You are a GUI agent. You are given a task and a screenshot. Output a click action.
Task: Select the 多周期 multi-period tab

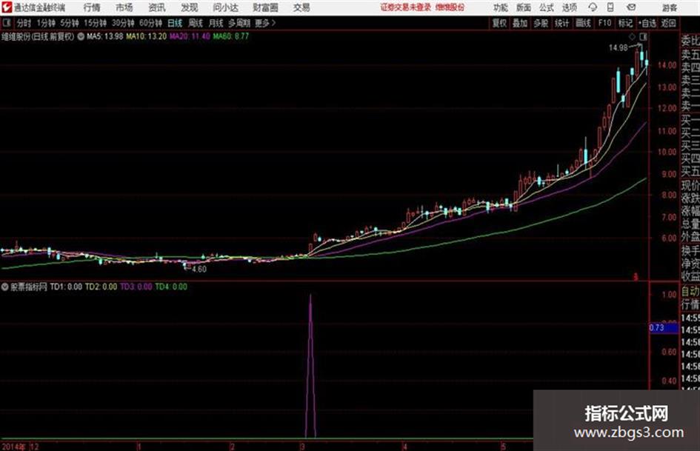[239, 23]
